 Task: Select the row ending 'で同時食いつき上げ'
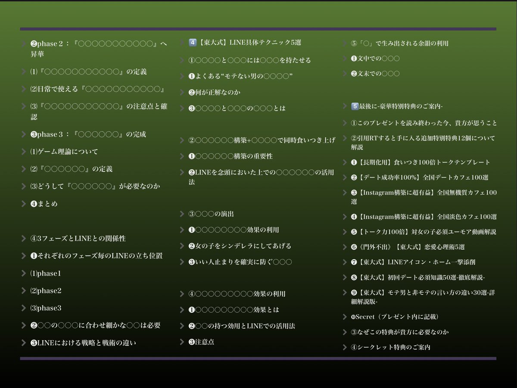click(x=262, y=140)
